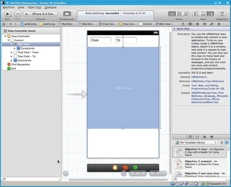Collapse the Control tree node

[8, 40]
